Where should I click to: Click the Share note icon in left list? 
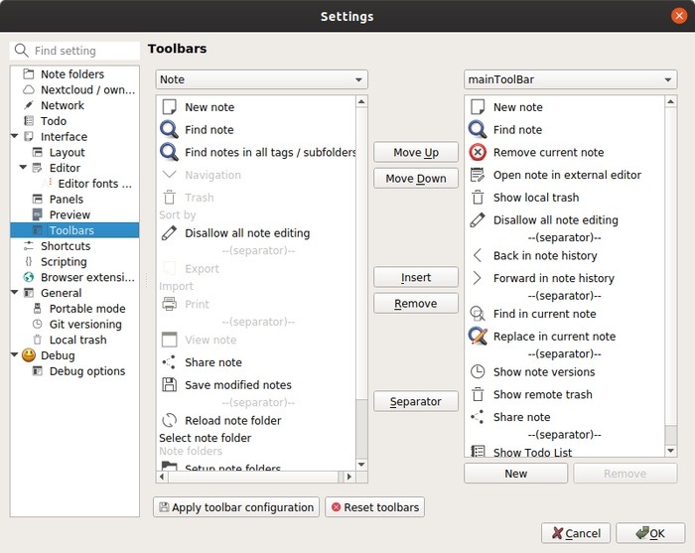pyautogui.click(x=169, y=362)
